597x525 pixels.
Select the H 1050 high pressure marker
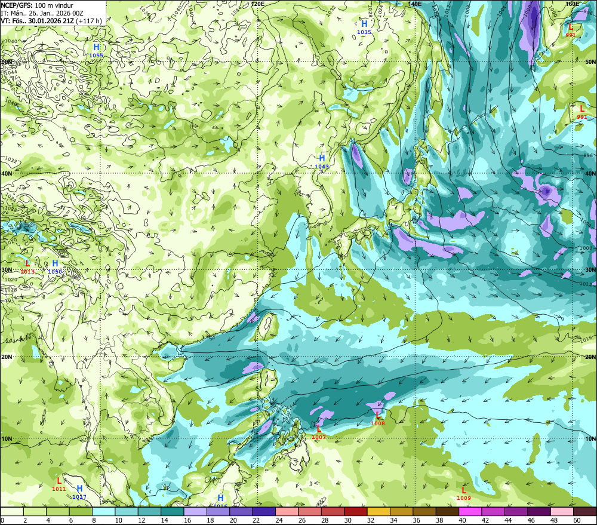pos(55,266)
